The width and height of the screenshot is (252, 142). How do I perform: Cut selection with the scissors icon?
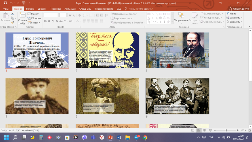[x=12, y=14]
